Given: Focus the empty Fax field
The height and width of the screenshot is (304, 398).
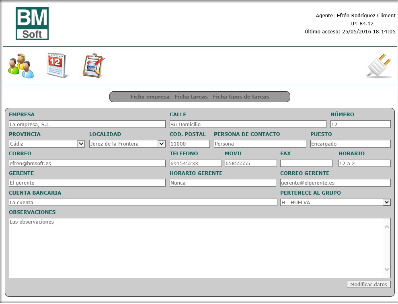Looking at the screenshot, I should click(x=306, y=163).
